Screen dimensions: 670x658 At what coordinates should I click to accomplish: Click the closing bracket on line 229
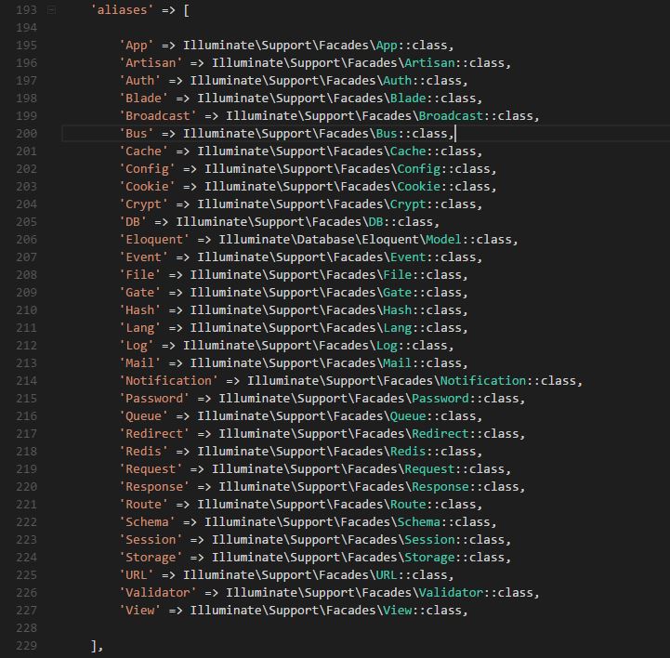94,646
